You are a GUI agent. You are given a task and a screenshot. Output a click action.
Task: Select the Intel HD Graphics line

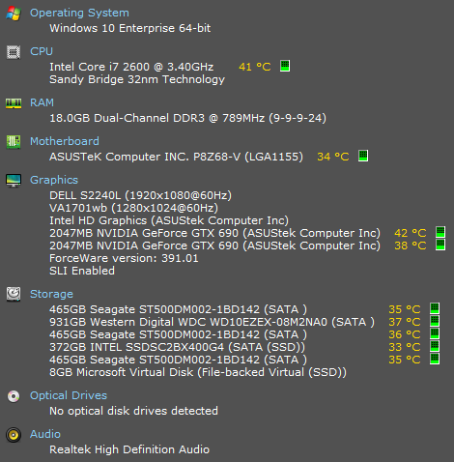click(x=169, y=220)
